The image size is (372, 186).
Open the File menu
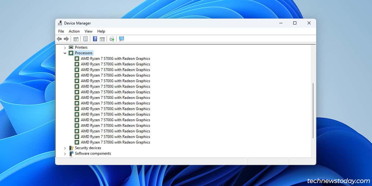pyautogui.click(x=61, y=31)
